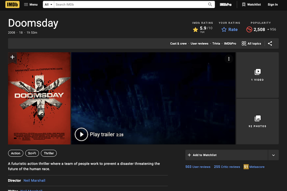
Task: Click the 18 age certificate text
Action: 21,33
